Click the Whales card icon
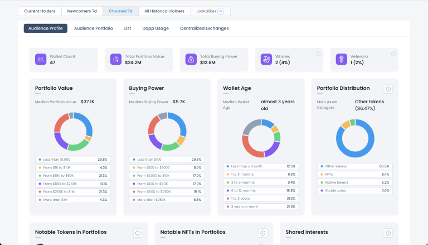 pyautogui.click(x=266, y=59)
